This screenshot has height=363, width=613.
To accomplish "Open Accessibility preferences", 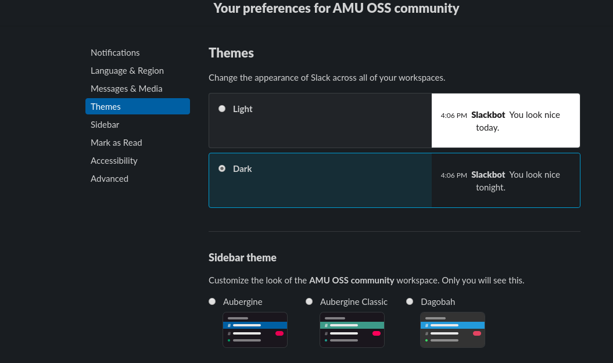I will [x=114, y=161].
